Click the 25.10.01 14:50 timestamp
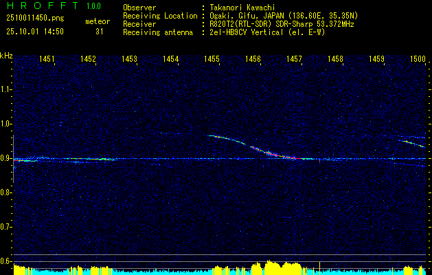Viewport: 432px width, 275px height. 34,31
